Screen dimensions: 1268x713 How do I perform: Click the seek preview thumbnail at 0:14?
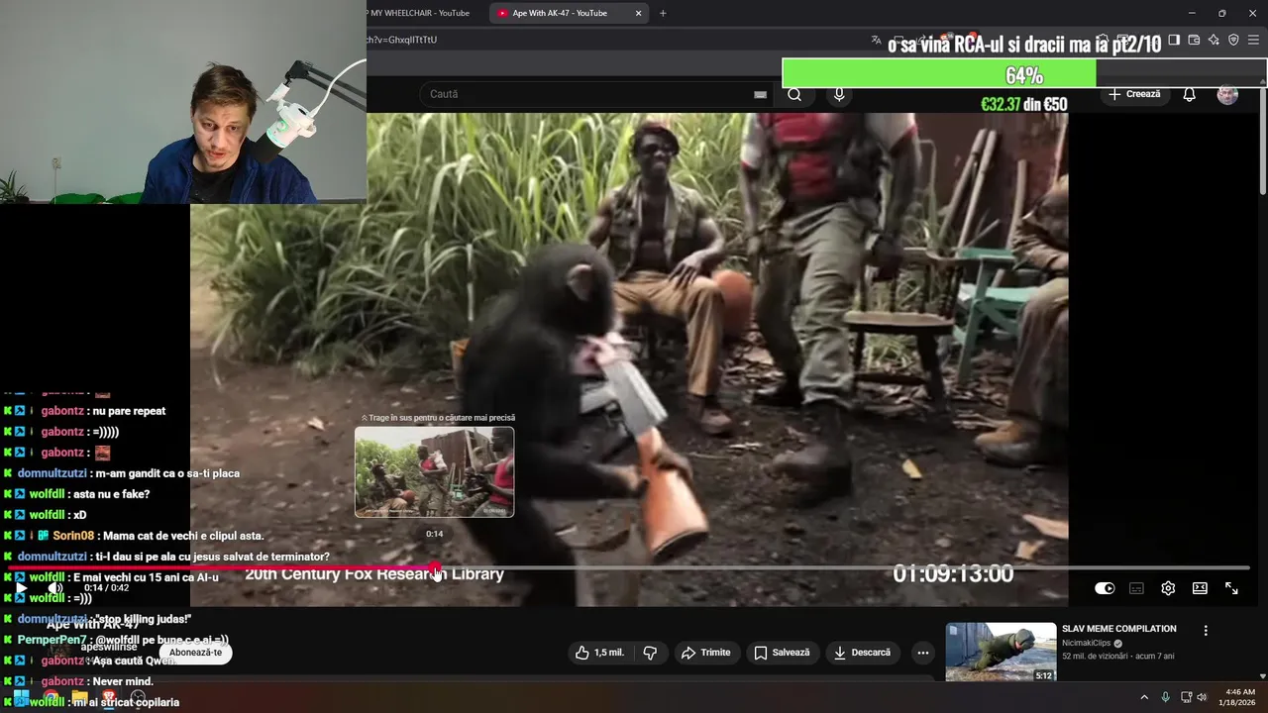(x=435, y=471)
